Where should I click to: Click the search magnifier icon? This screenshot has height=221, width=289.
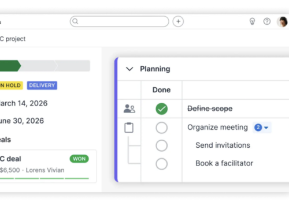coord(75,21)
